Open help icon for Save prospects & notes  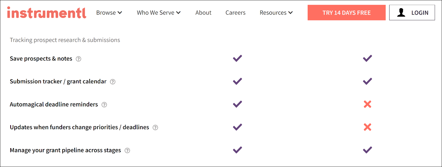79,59
